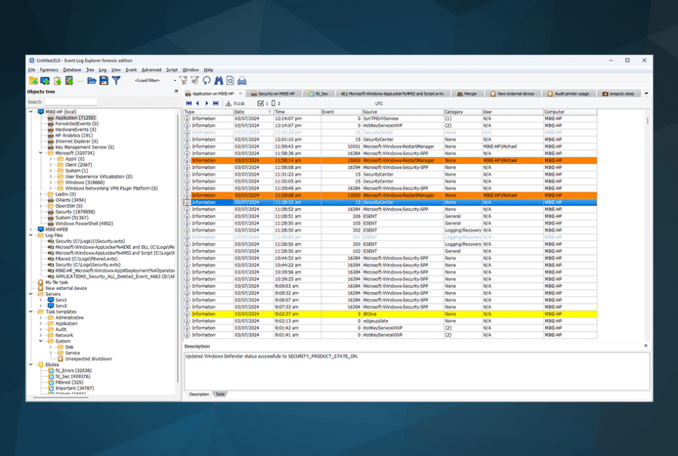Select Security (1879958) log in tree
678x456 pixels.
(75, 212)
